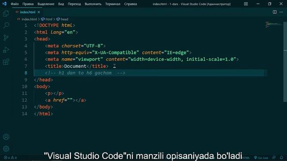Click the X-UA-Compatible value
Image resolution: width=287 pixels, height=161 pixels.
pos(116,53)
